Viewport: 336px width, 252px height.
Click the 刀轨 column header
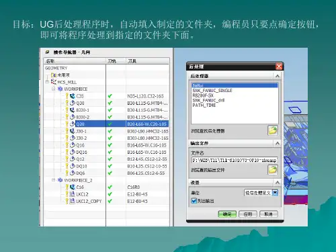(116, 61)
